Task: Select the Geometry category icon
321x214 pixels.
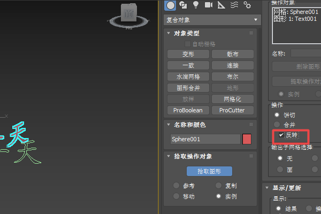Action: pyautogui.click(x=170, y=5)
